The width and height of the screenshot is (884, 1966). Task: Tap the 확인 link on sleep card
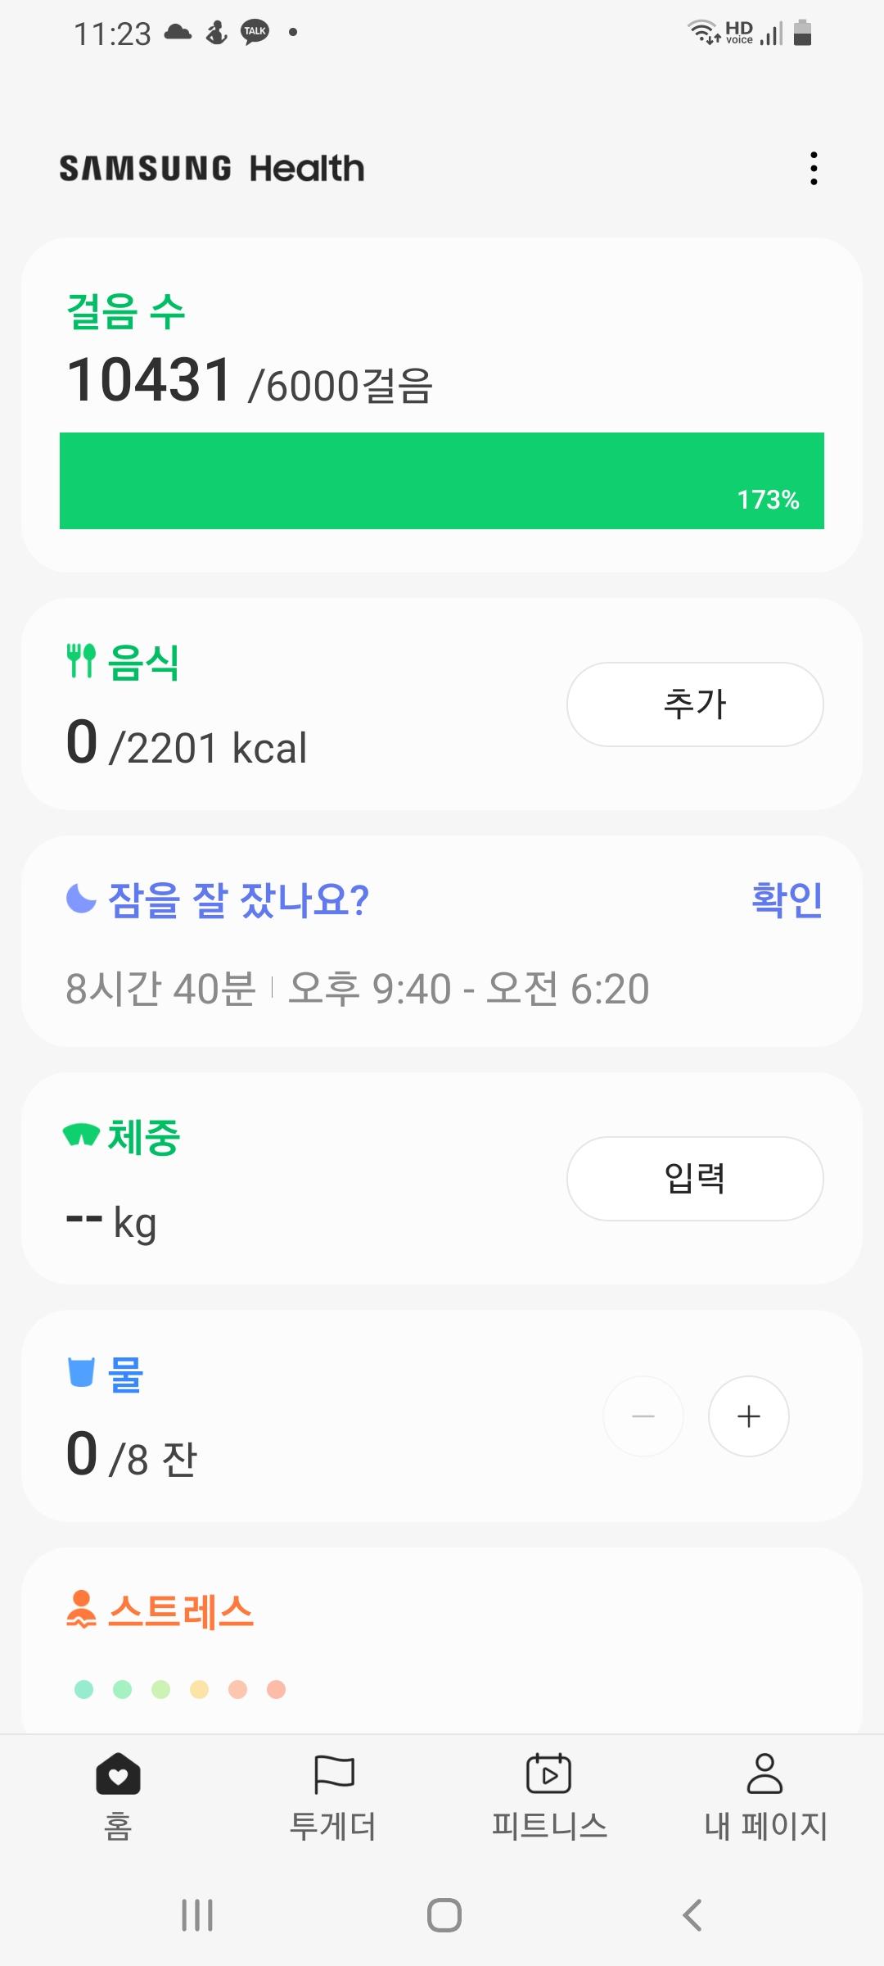click(787, 899)
